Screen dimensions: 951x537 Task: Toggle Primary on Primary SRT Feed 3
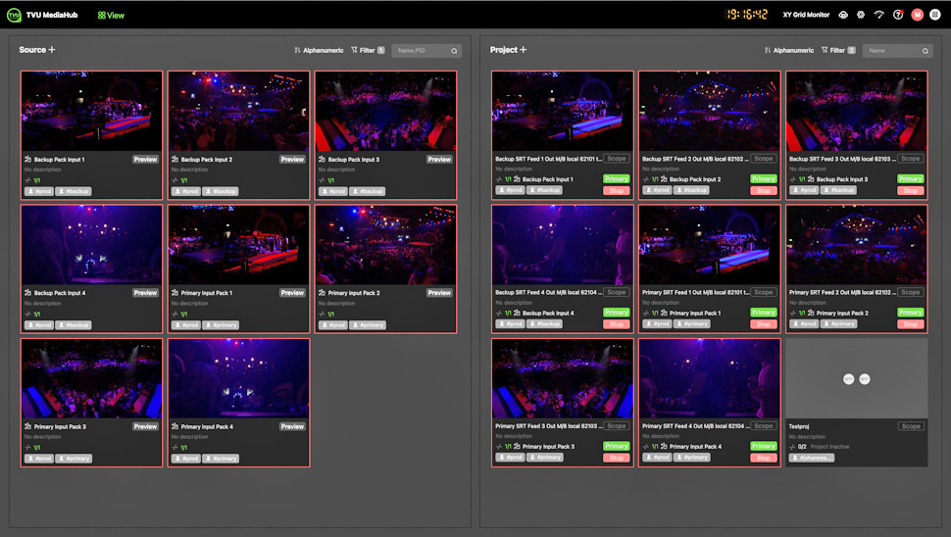[617, 446]
